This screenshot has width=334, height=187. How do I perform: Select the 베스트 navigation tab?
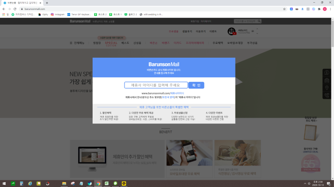[x=125, y=43]
